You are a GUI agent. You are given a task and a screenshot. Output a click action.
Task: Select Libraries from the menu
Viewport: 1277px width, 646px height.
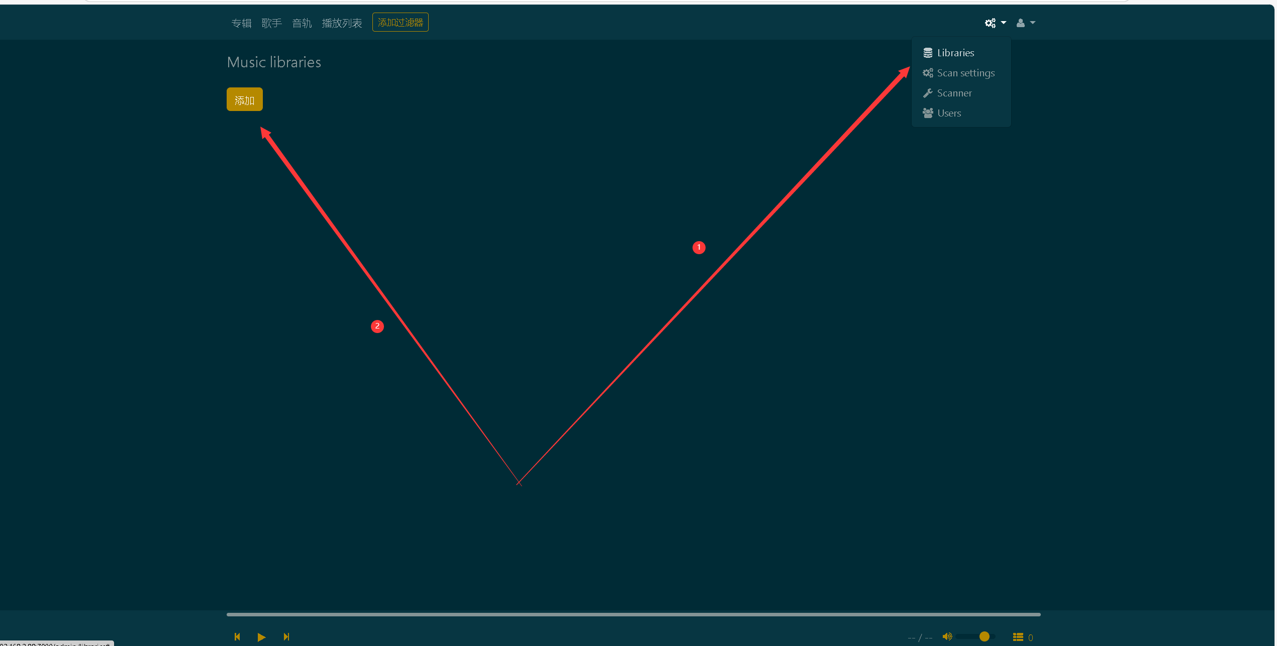[x=955, y=53]
